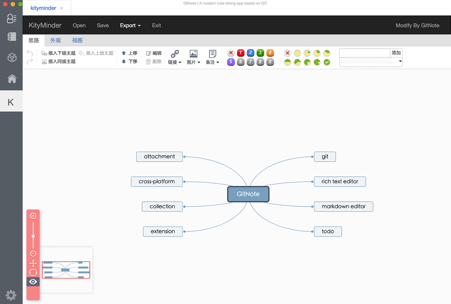Click the red X priority remove icon
Image resolution: width=451 pixels, height=304 pixels.
click(x=231, y=53)
